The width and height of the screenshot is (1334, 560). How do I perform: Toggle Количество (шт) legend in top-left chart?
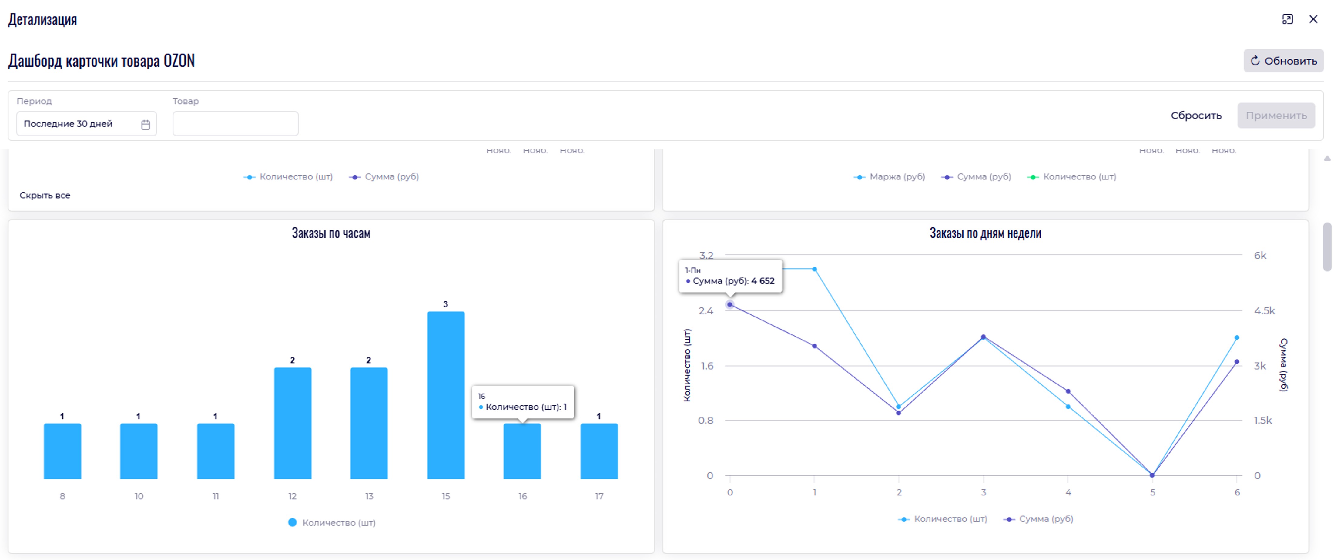pos(288,177)
